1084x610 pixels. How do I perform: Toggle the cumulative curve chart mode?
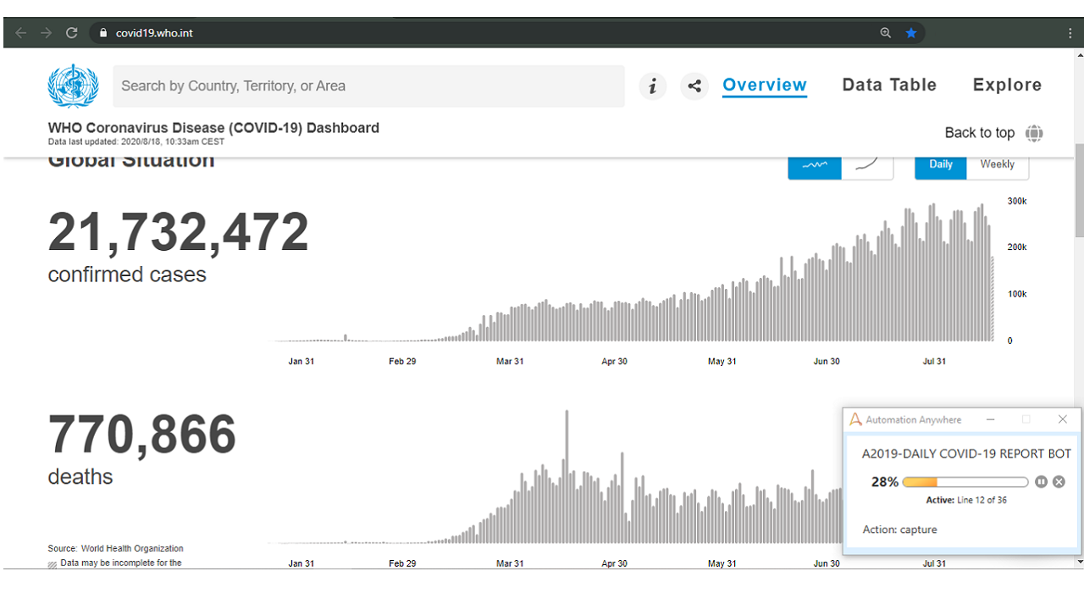coord(867,164)
